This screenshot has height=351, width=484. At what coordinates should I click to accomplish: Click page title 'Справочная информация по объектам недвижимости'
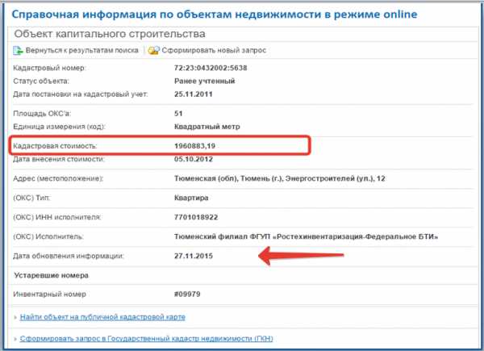point(167,15)
